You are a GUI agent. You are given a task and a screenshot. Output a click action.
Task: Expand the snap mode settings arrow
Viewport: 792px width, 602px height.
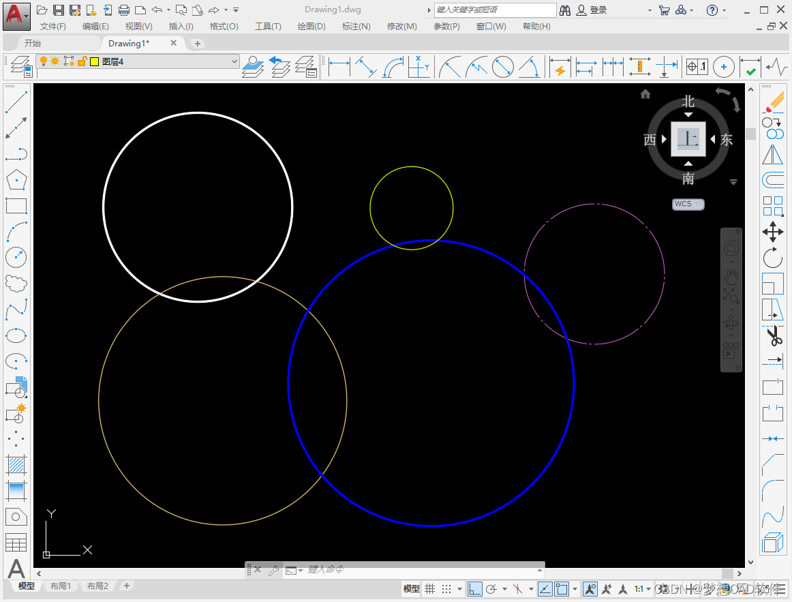[x=459, y=589]
